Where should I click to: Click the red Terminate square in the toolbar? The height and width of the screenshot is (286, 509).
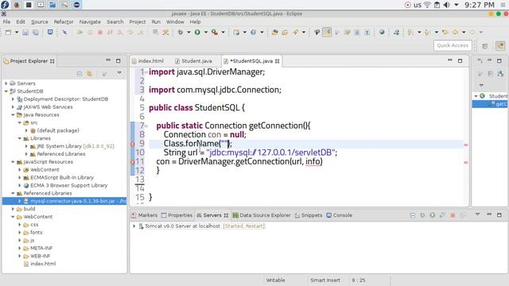point(100,32)
